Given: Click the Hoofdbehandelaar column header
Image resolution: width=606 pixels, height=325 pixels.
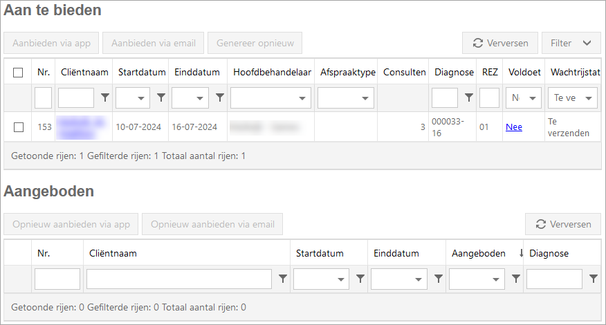Looking at the screenshot, I should tap(273, 72).
